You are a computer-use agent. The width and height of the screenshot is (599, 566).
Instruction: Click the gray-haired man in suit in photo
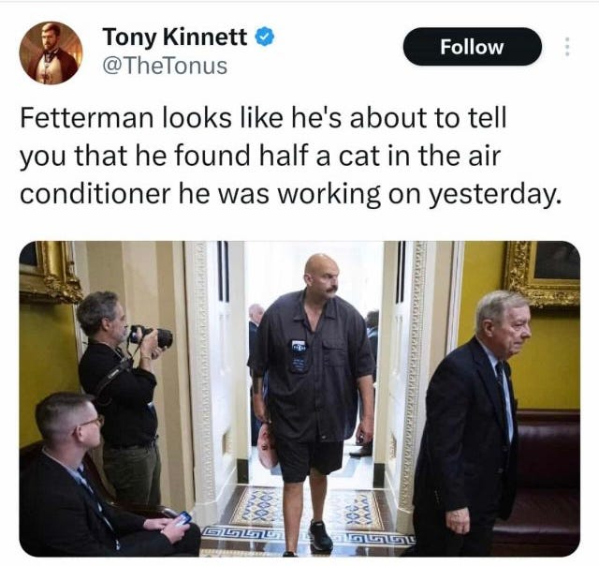tap(475, 423)
